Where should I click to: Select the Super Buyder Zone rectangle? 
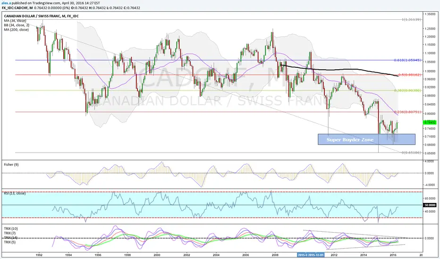click(366, 139)
